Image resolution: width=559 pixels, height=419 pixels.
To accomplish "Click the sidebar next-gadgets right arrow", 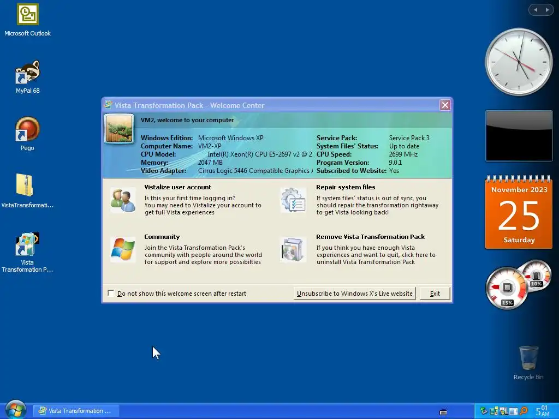I will click(x=547, y=10).
